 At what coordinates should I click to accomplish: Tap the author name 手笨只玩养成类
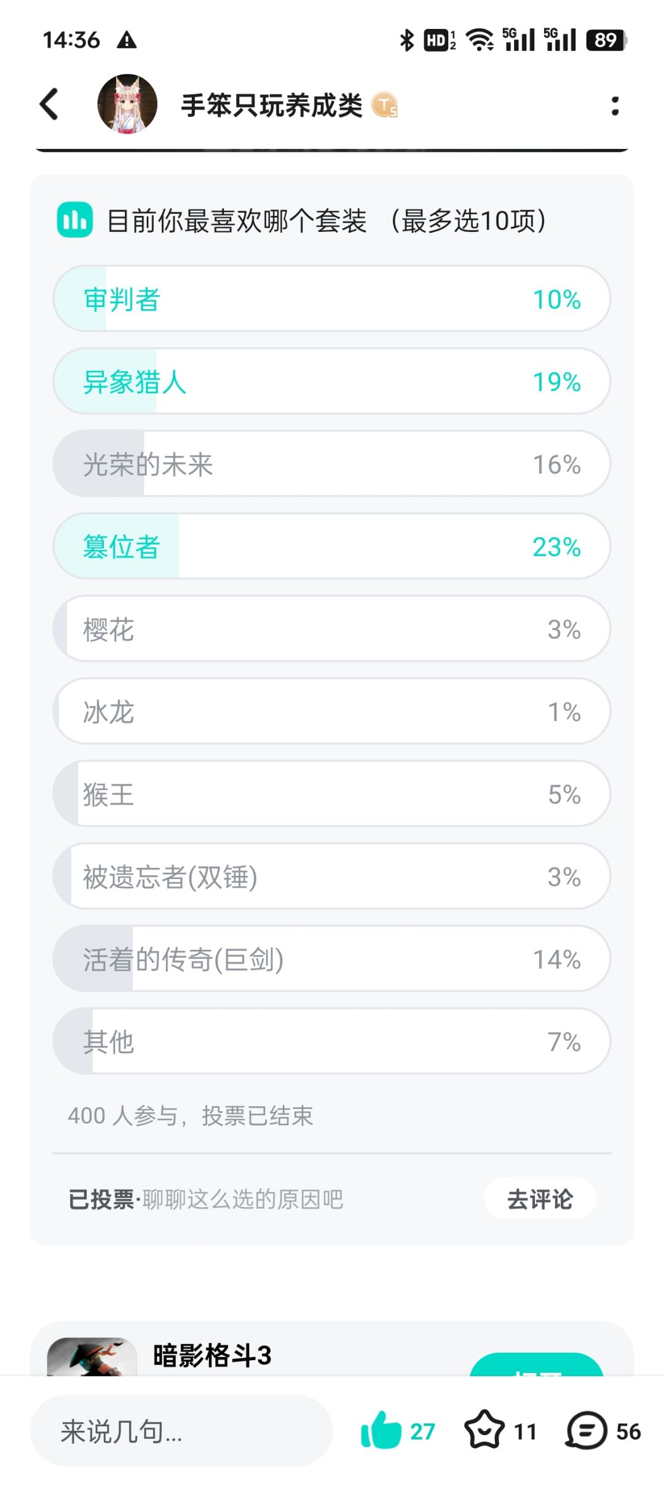coord(272,105)
